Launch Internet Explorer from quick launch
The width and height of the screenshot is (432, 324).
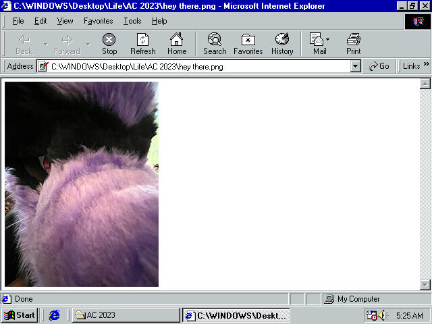tap(55, 315)
